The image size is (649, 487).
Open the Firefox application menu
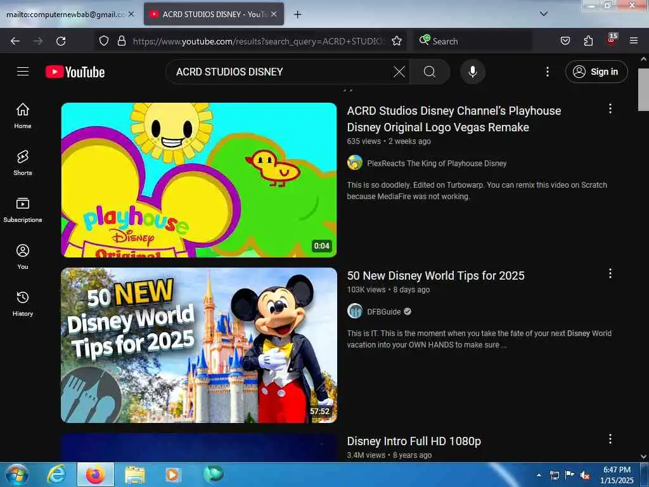tap(634, 41)
